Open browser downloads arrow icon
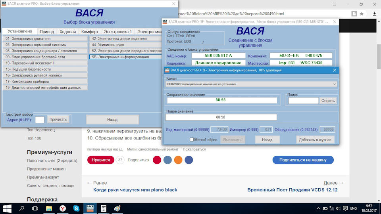 click(x=374, y=14)
